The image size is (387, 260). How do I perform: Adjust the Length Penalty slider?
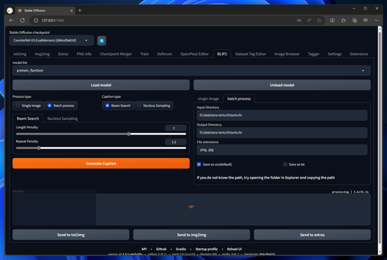pyautogui.click(x=101, y=134)
